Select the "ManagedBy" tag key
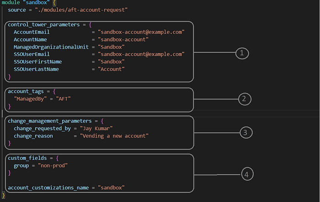This screenshot has width=320, height=202. [x=30, y=99]
